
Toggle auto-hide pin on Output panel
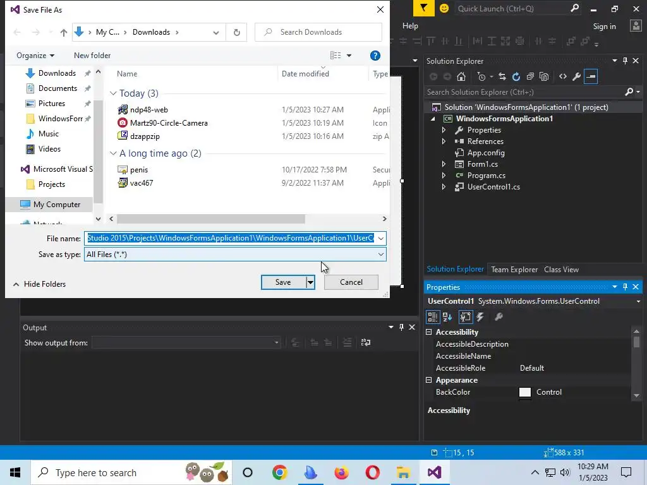pyautogui.click(x=401, y=327)
